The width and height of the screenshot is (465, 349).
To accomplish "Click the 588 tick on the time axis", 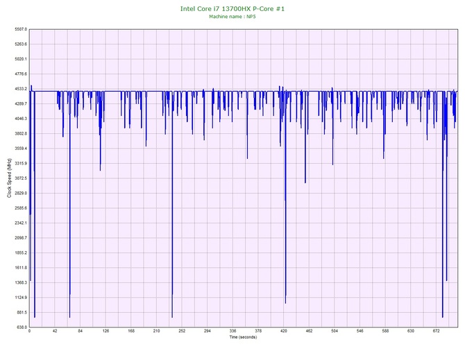I will pyautogui.click(x=385, y=331).
